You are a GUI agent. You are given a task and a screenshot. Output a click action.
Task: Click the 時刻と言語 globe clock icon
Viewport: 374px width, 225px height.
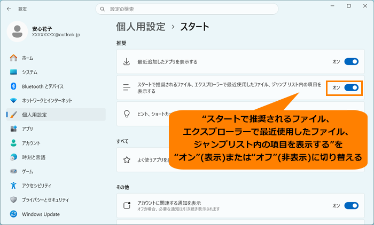tap(13, 157)
